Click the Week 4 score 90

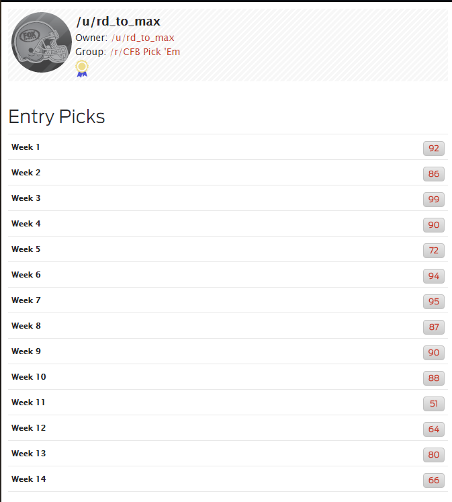click(433, 224)
